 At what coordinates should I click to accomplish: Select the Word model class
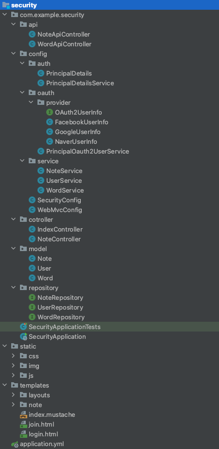coord(45,278)
